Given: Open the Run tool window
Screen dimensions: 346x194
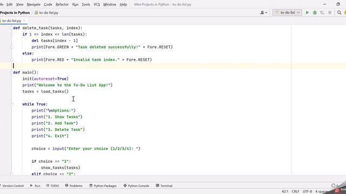Looking at the screenshot, I should [x=35, y=186].
